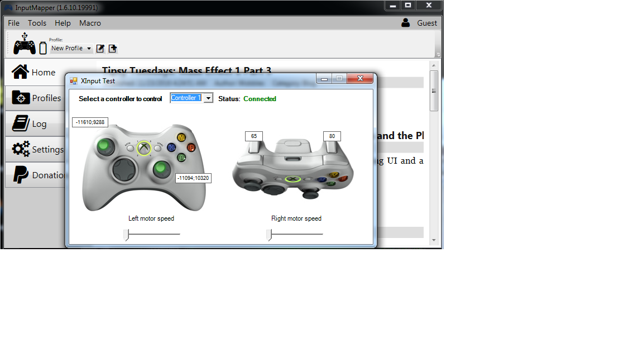Click the D-pad on controller image
This screenshot has width=643, height=362.
pyautogui.click(x=124, y=169)
